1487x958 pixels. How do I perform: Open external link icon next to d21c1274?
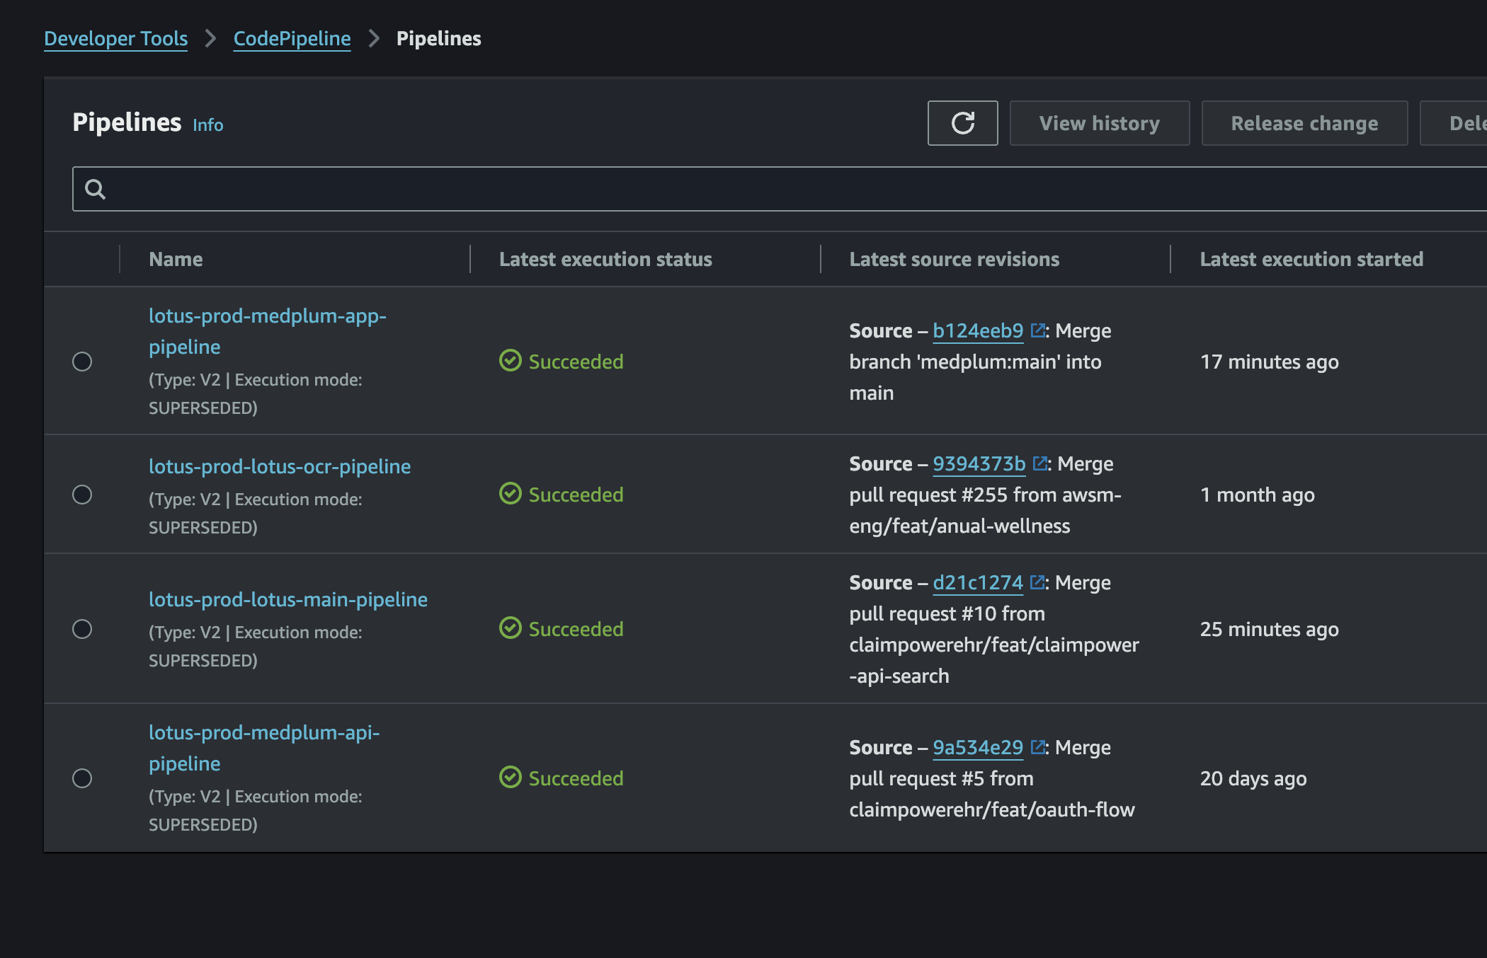(1037, 582)
